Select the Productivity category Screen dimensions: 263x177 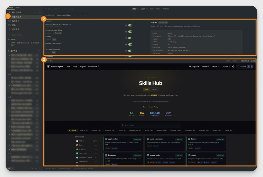click(x=87, y=153)
